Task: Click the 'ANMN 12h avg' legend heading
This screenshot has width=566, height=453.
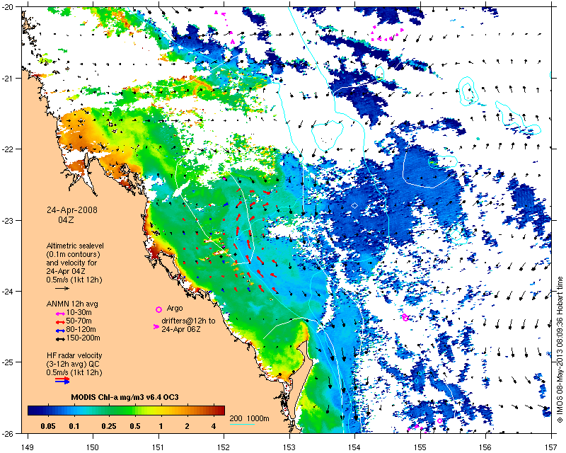Action: pyautogui.click(x=72, y=304)
